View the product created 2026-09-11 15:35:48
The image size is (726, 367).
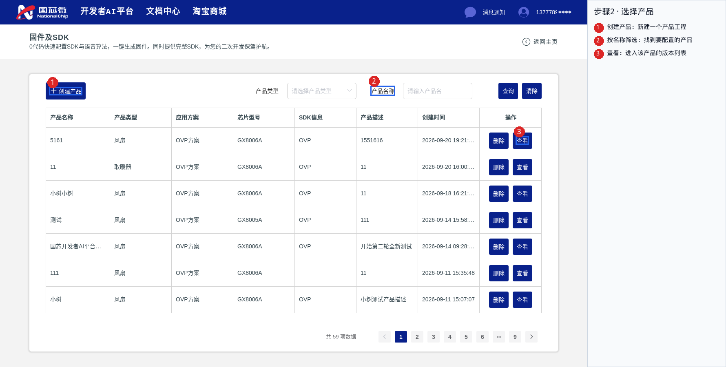click(522, 273)
